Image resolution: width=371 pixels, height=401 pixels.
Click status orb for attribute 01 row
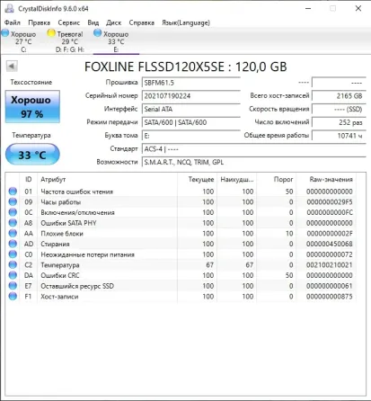point(13,192)
